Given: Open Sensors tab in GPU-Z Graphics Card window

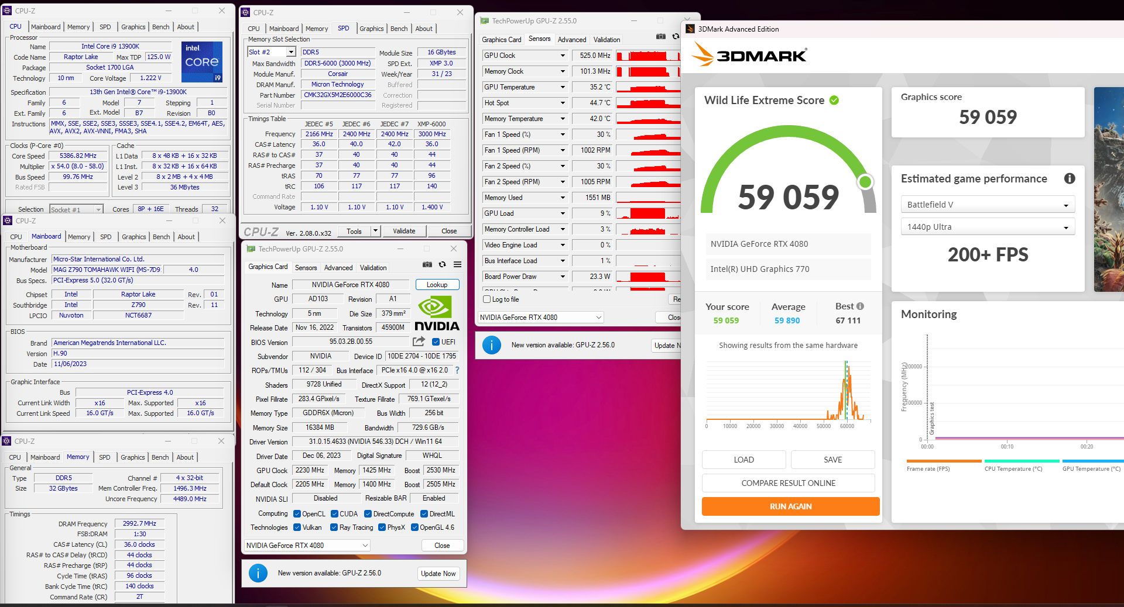Looking at the screenshot, I should click(x=306, y=268).
